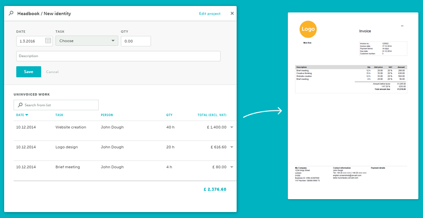423x218 pixels.
Task: Sort list by Task column header
Action: tap(60, 115)
